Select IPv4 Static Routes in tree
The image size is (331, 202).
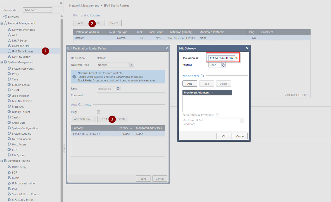(23, 51)
